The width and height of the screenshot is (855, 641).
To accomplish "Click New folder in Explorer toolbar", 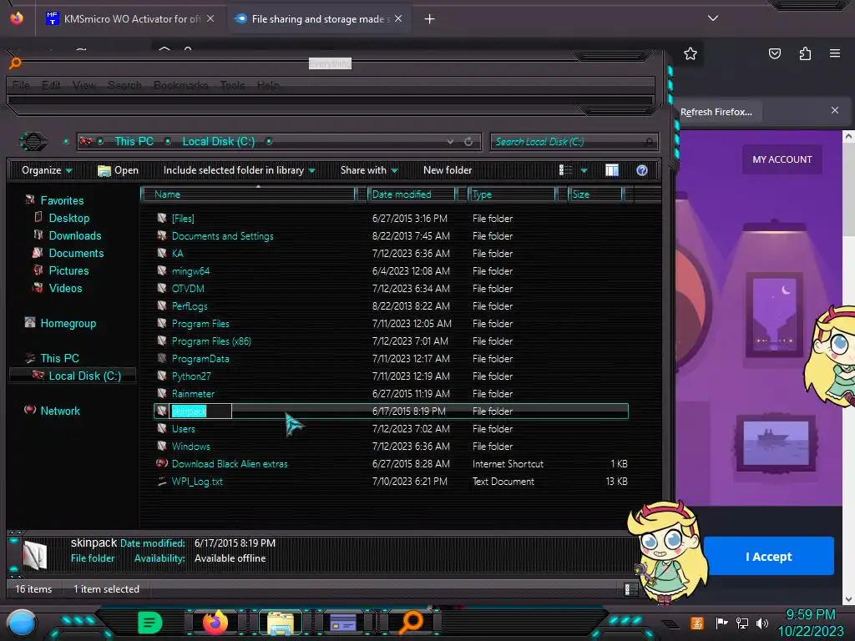I will pyautogui.click(x=448, y=170).
